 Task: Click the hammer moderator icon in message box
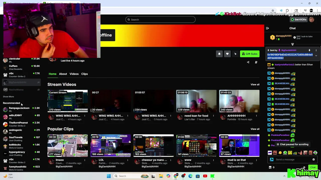(x=272, y=159)
